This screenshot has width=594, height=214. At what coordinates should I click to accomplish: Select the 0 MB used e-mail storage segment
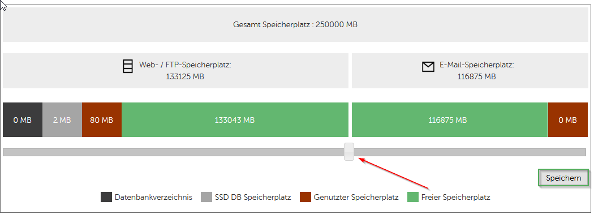[567, 120]
